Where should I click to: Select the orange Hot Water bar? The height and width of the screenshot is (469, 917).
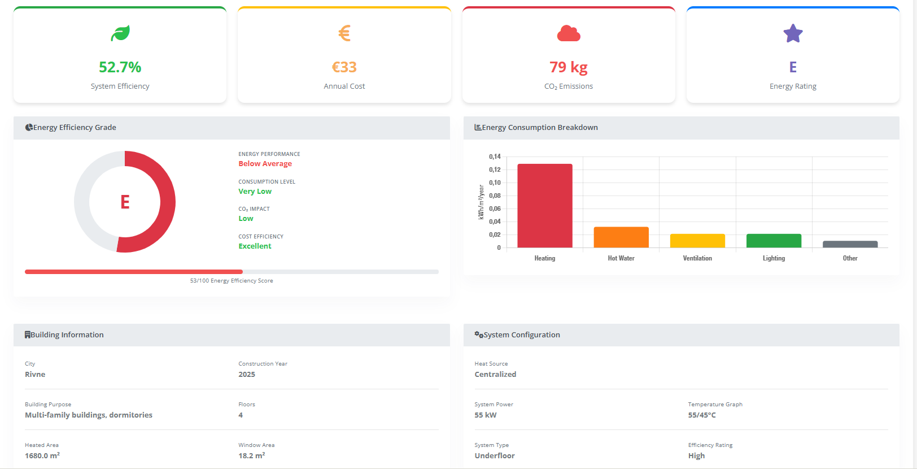tap(621, 237)
